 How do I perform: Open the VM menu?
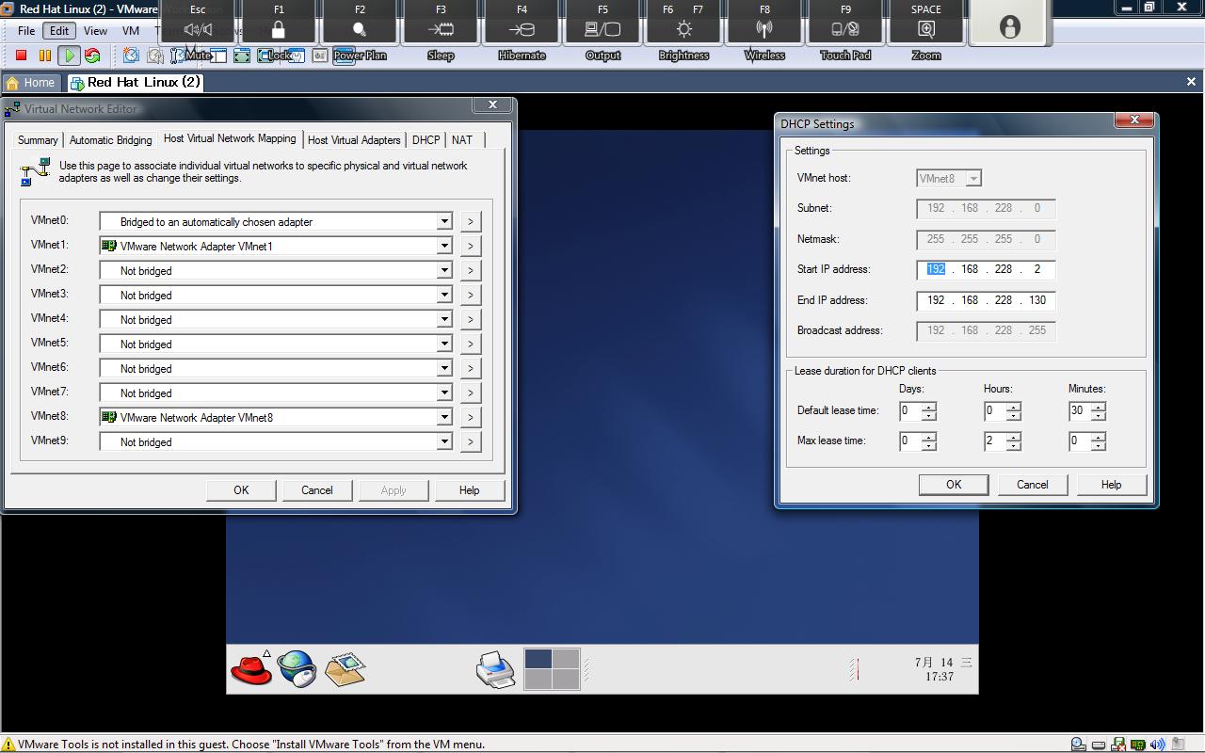(x=131, y=31)
